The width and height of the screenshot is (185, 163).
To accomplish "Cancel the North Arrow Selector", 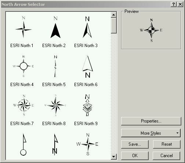I will coord(167,156).
